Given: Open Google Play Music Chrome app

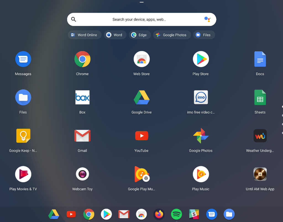Looking at the screenshot, I should tap(141, 174).
